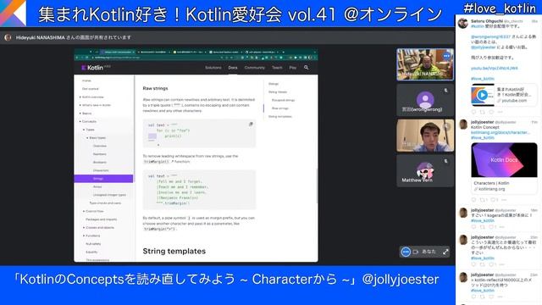Go back with the browser back arrow
The image size is (542, 305).
click(x=77, y=58)
